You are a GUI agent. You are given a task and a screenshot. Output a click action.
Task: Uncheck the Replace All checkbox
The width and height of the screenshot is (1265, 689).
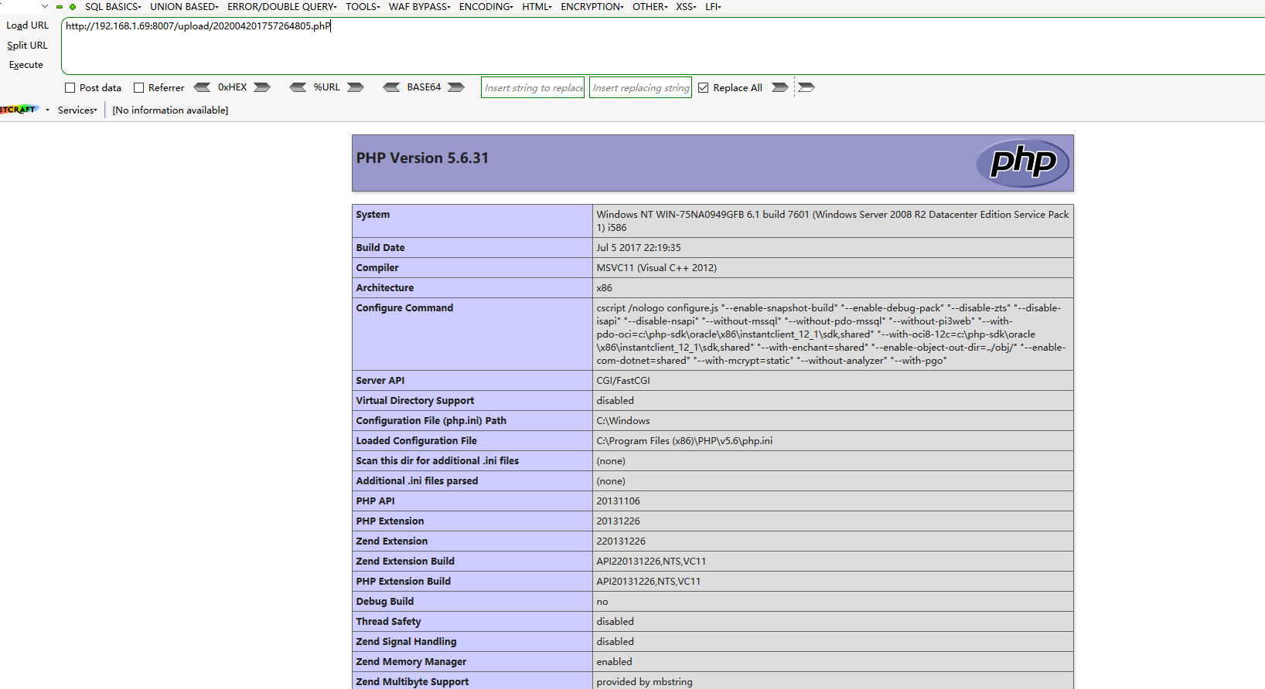point(704,88)
